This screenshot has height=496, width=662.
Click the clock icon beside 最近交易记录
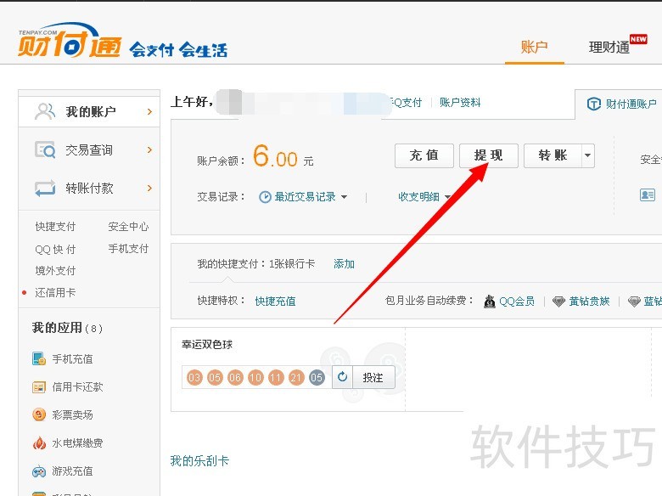point(265,197)
